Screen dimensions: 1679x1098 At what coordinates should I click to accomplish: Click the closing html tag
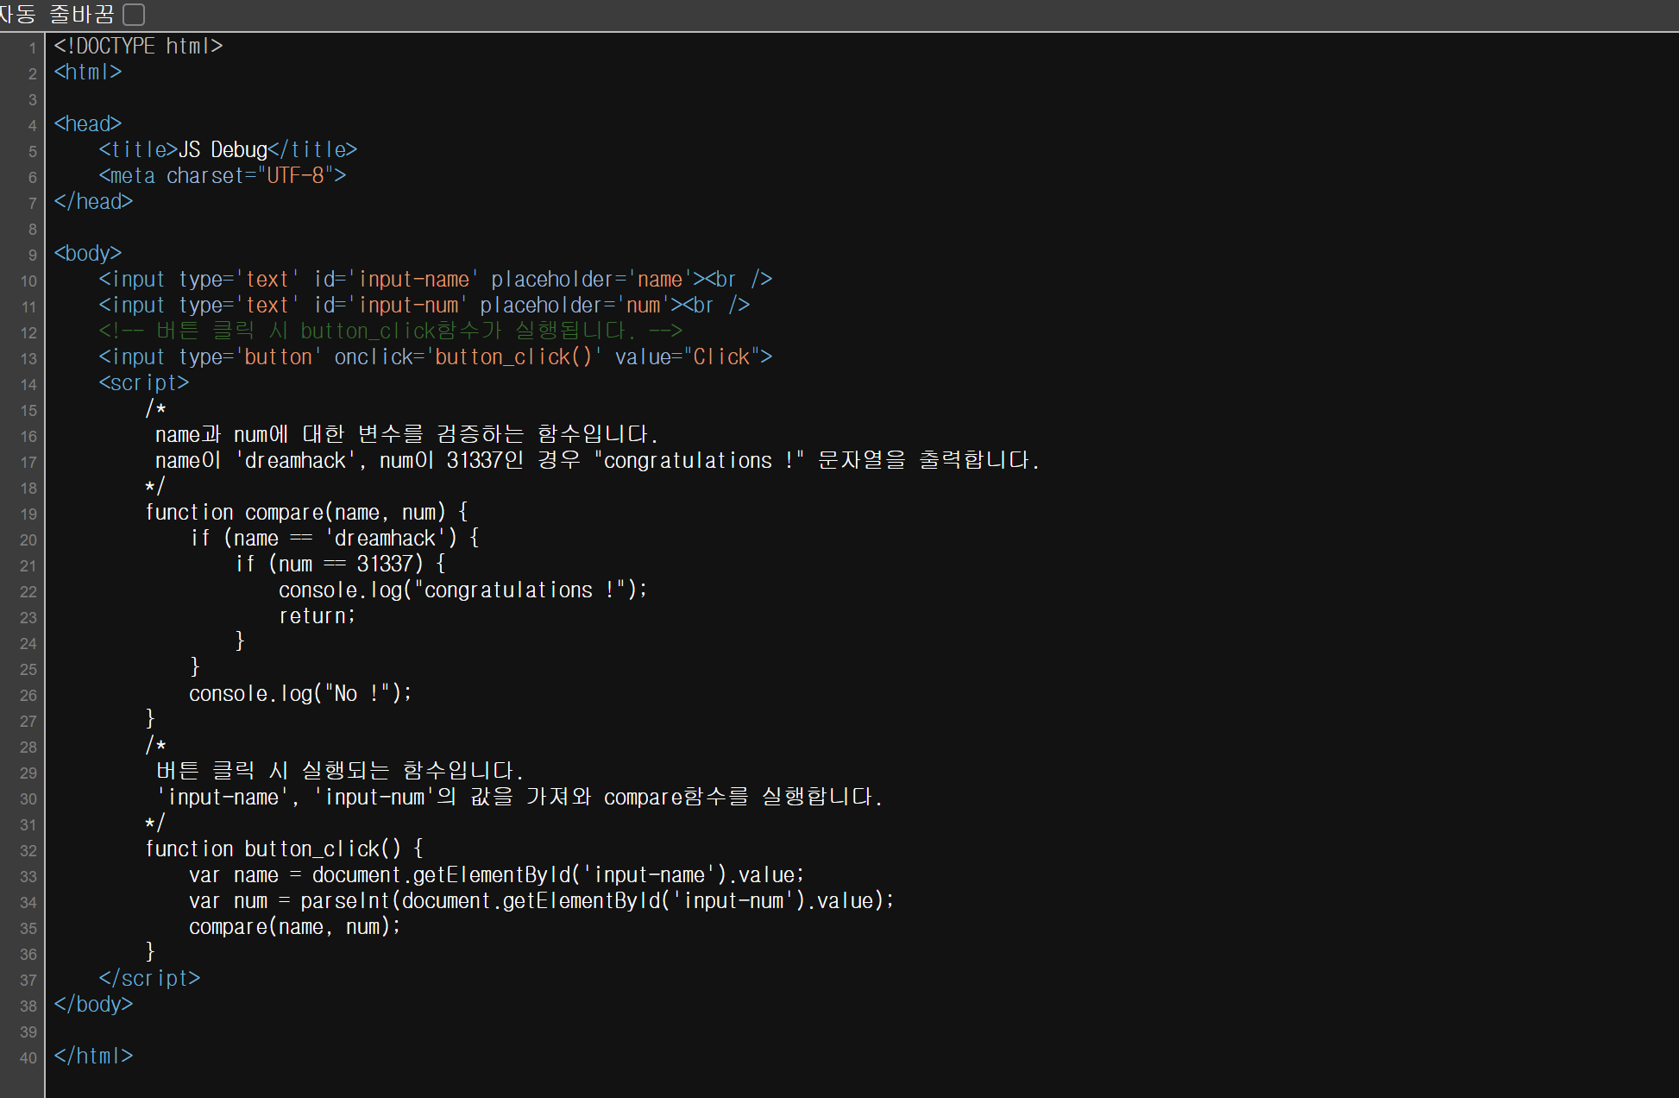[93, 1056]
